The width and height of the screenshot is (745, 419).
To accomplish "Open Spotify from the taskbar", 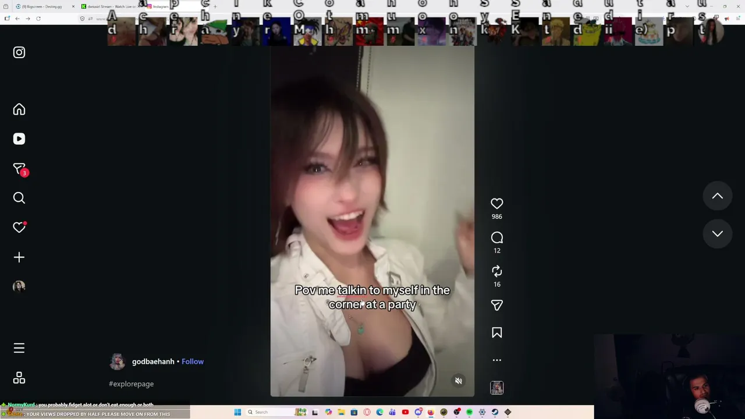I will (469, 412).
